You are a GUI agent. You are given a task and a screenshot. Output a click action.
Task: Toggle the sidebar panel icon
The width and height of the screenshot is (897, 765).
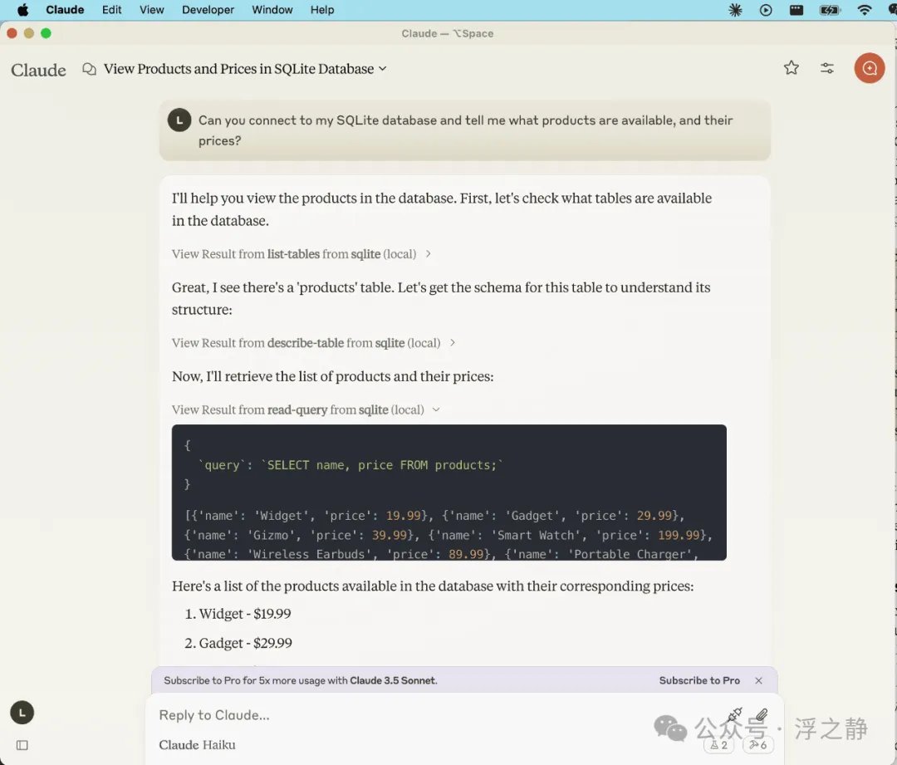[x=22, y=745]
